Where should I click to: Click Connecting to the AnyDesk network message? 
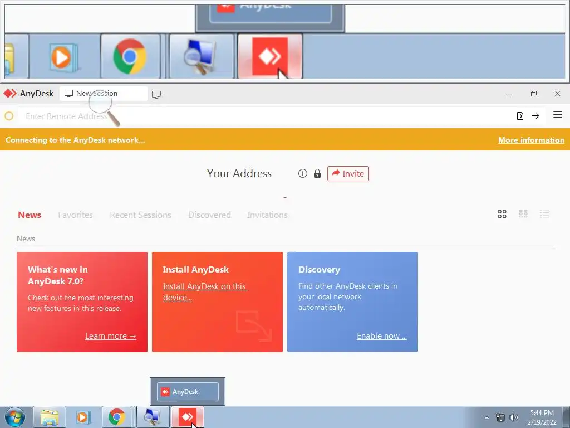click(x=75, y=140)
